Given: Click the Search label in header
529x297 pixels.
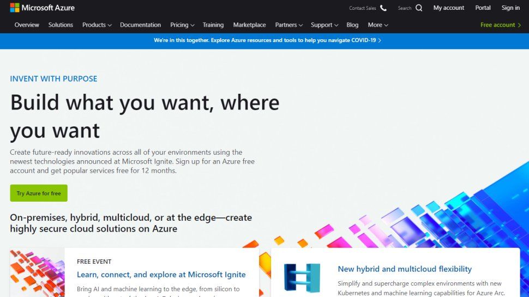Looking at the screenshot, I should tap(405, 8).
